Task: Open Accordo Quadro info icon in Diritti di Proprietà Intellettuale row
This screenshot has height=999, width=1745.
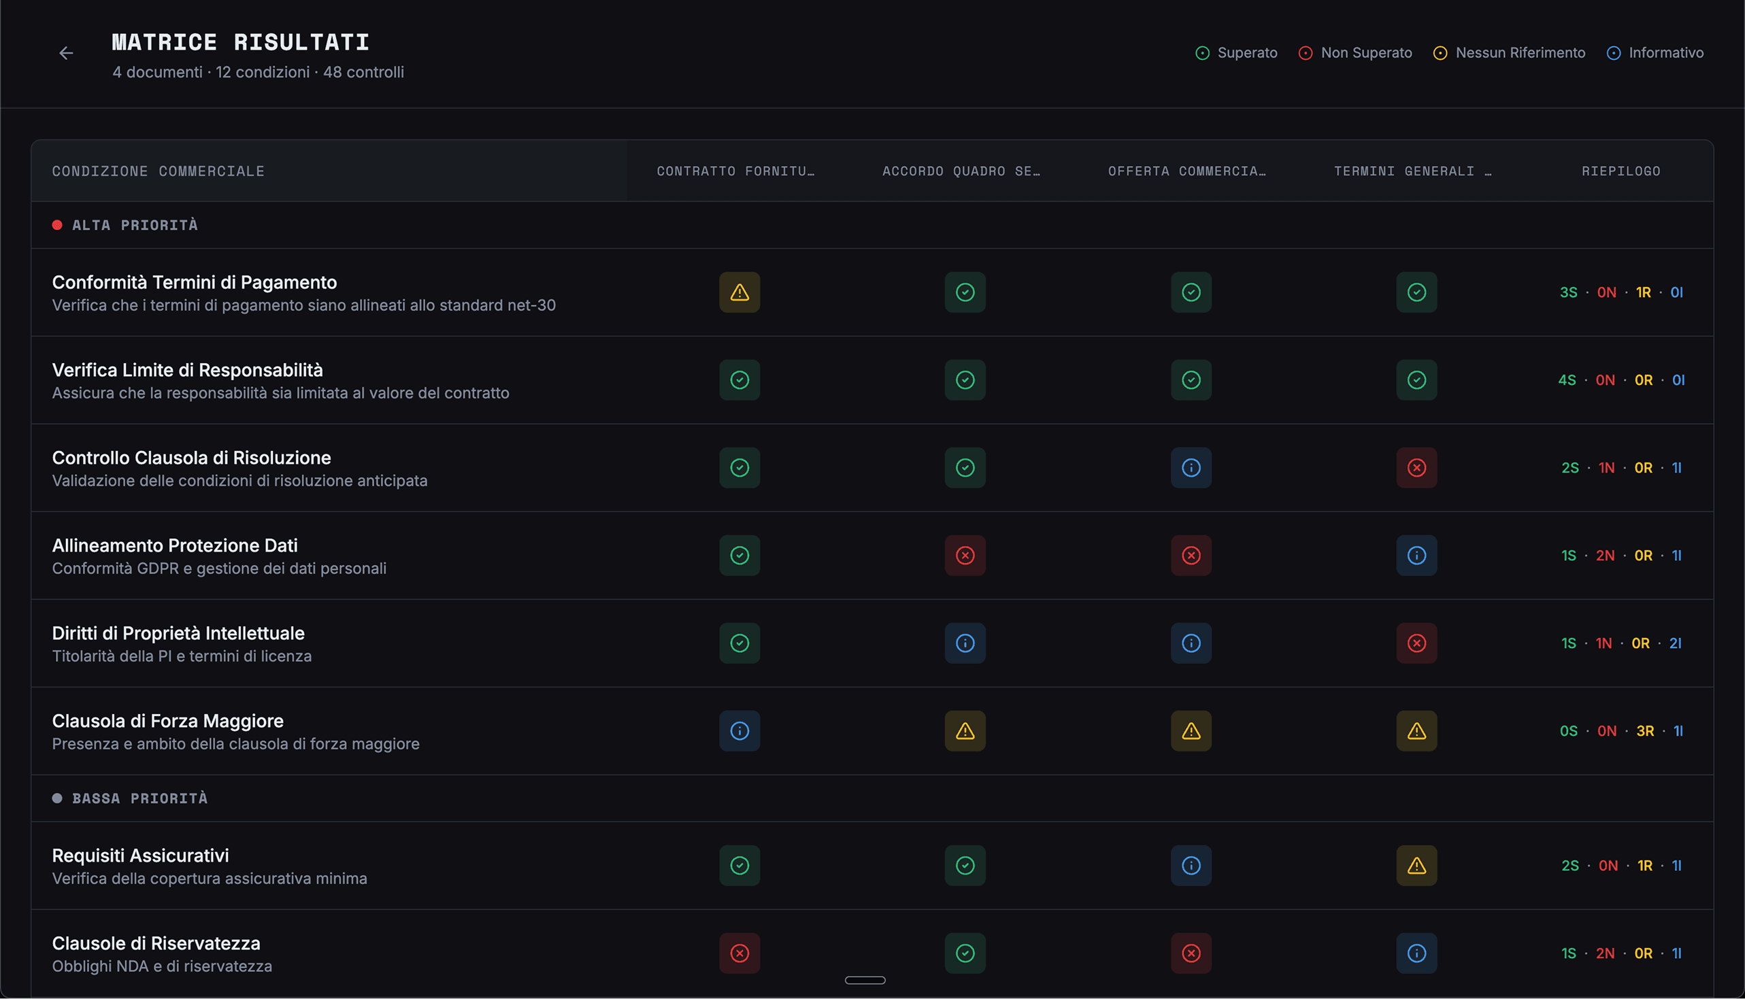Action: [x=965, y=643]
